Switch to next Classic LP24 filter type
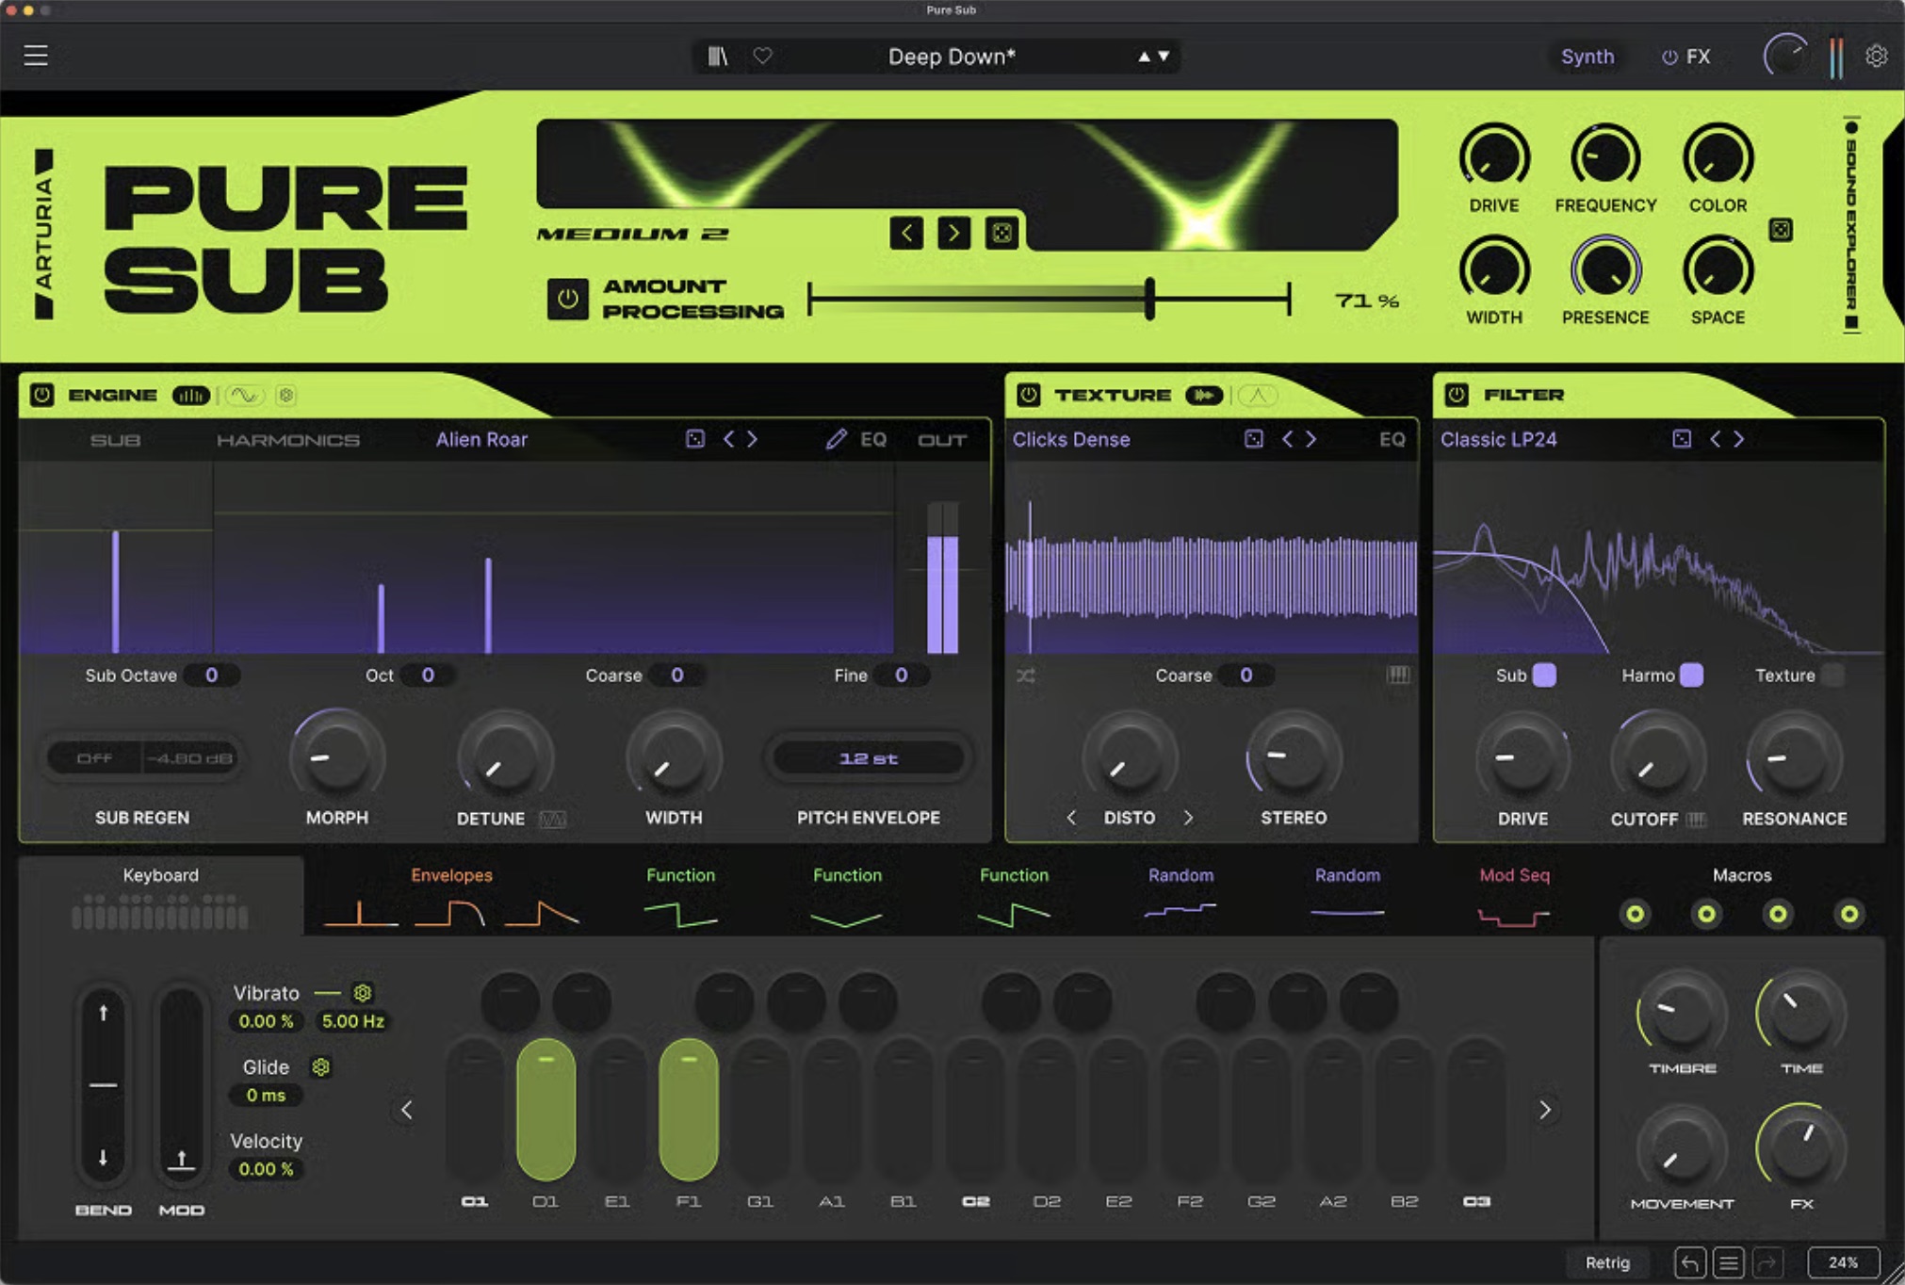The height and width of the screenshot is (1285, 1905). tap(1738, 439)
